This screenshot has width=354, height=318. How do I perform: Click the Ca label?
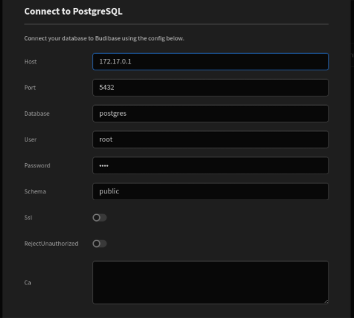(x=27, y=283)
